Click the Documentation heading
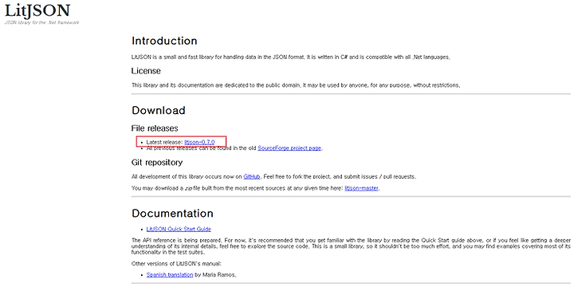This screenshot has height=287, width=574. [172, 214]
